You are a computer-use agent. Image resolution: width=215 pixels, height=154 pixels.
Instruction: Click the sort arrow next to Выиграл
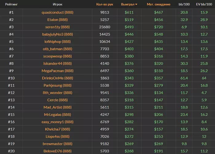pos(136,5)
